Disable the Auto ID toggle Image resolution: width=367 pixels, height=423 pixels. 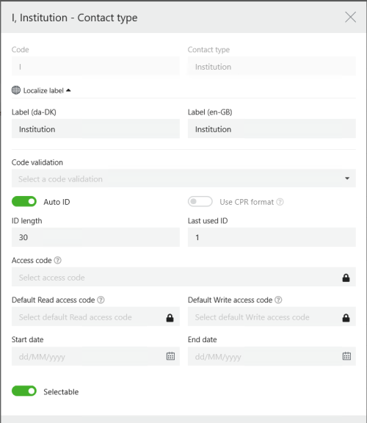point(24,201)
